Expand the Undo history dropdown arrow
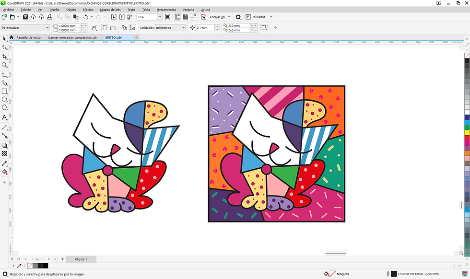This screenshot has height=279, width=470. pos(92,17)
